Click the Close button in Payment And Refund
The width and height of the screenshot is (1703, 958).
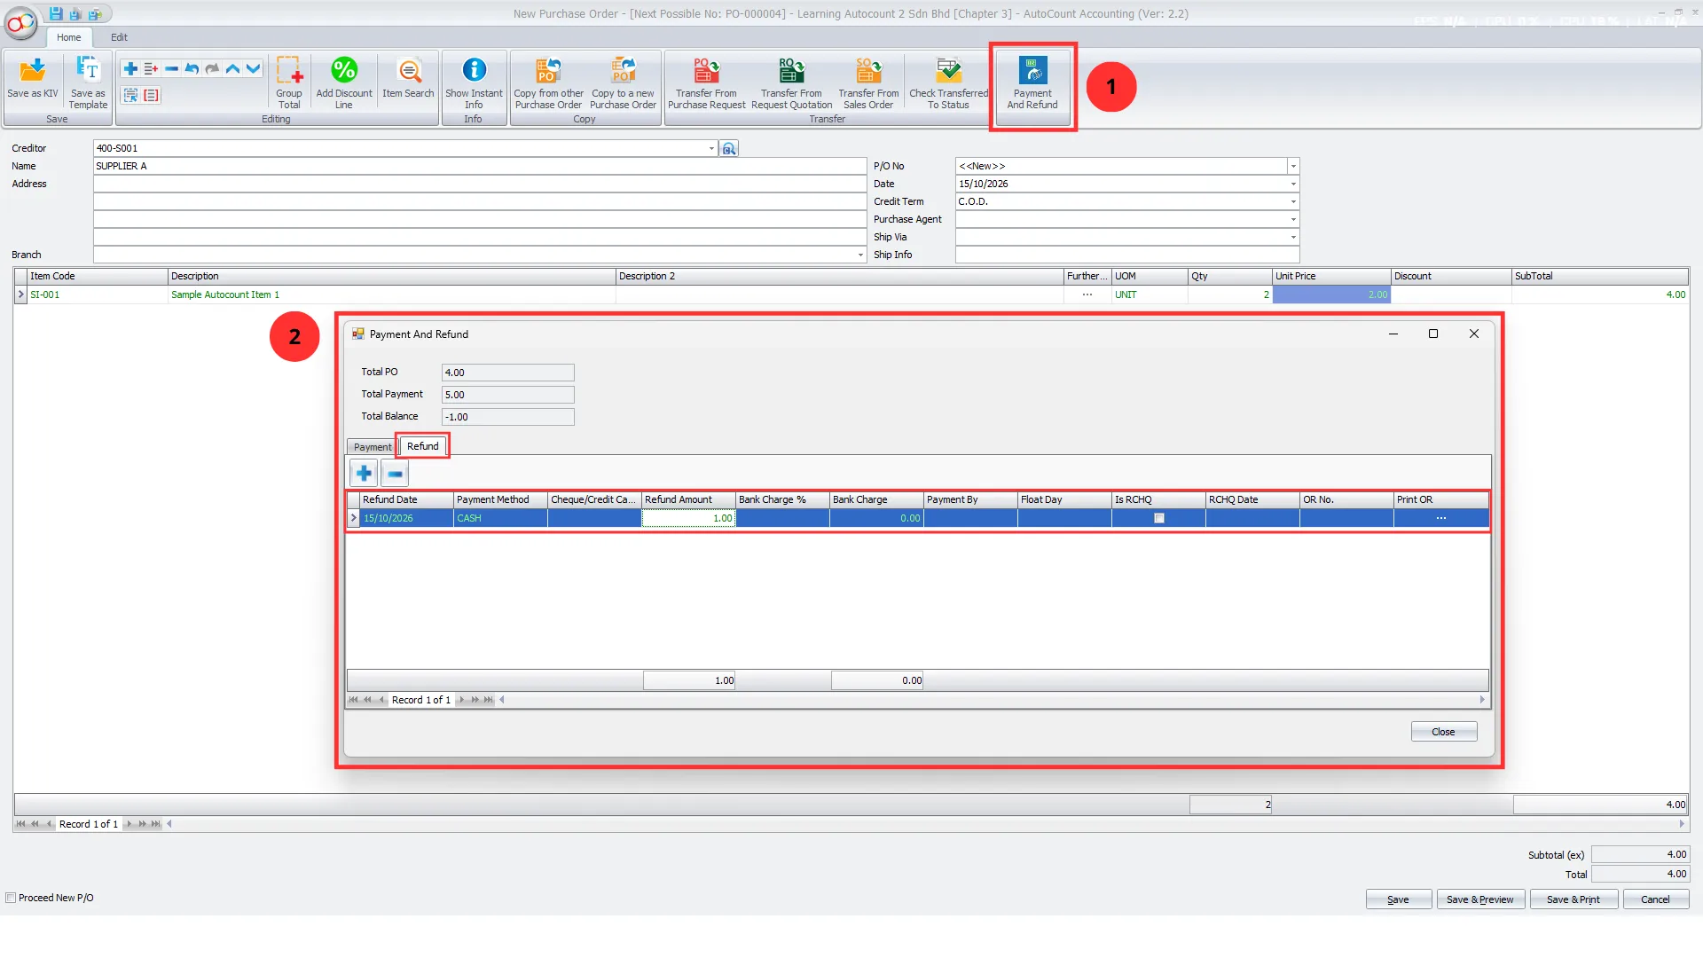[1443, 732]
